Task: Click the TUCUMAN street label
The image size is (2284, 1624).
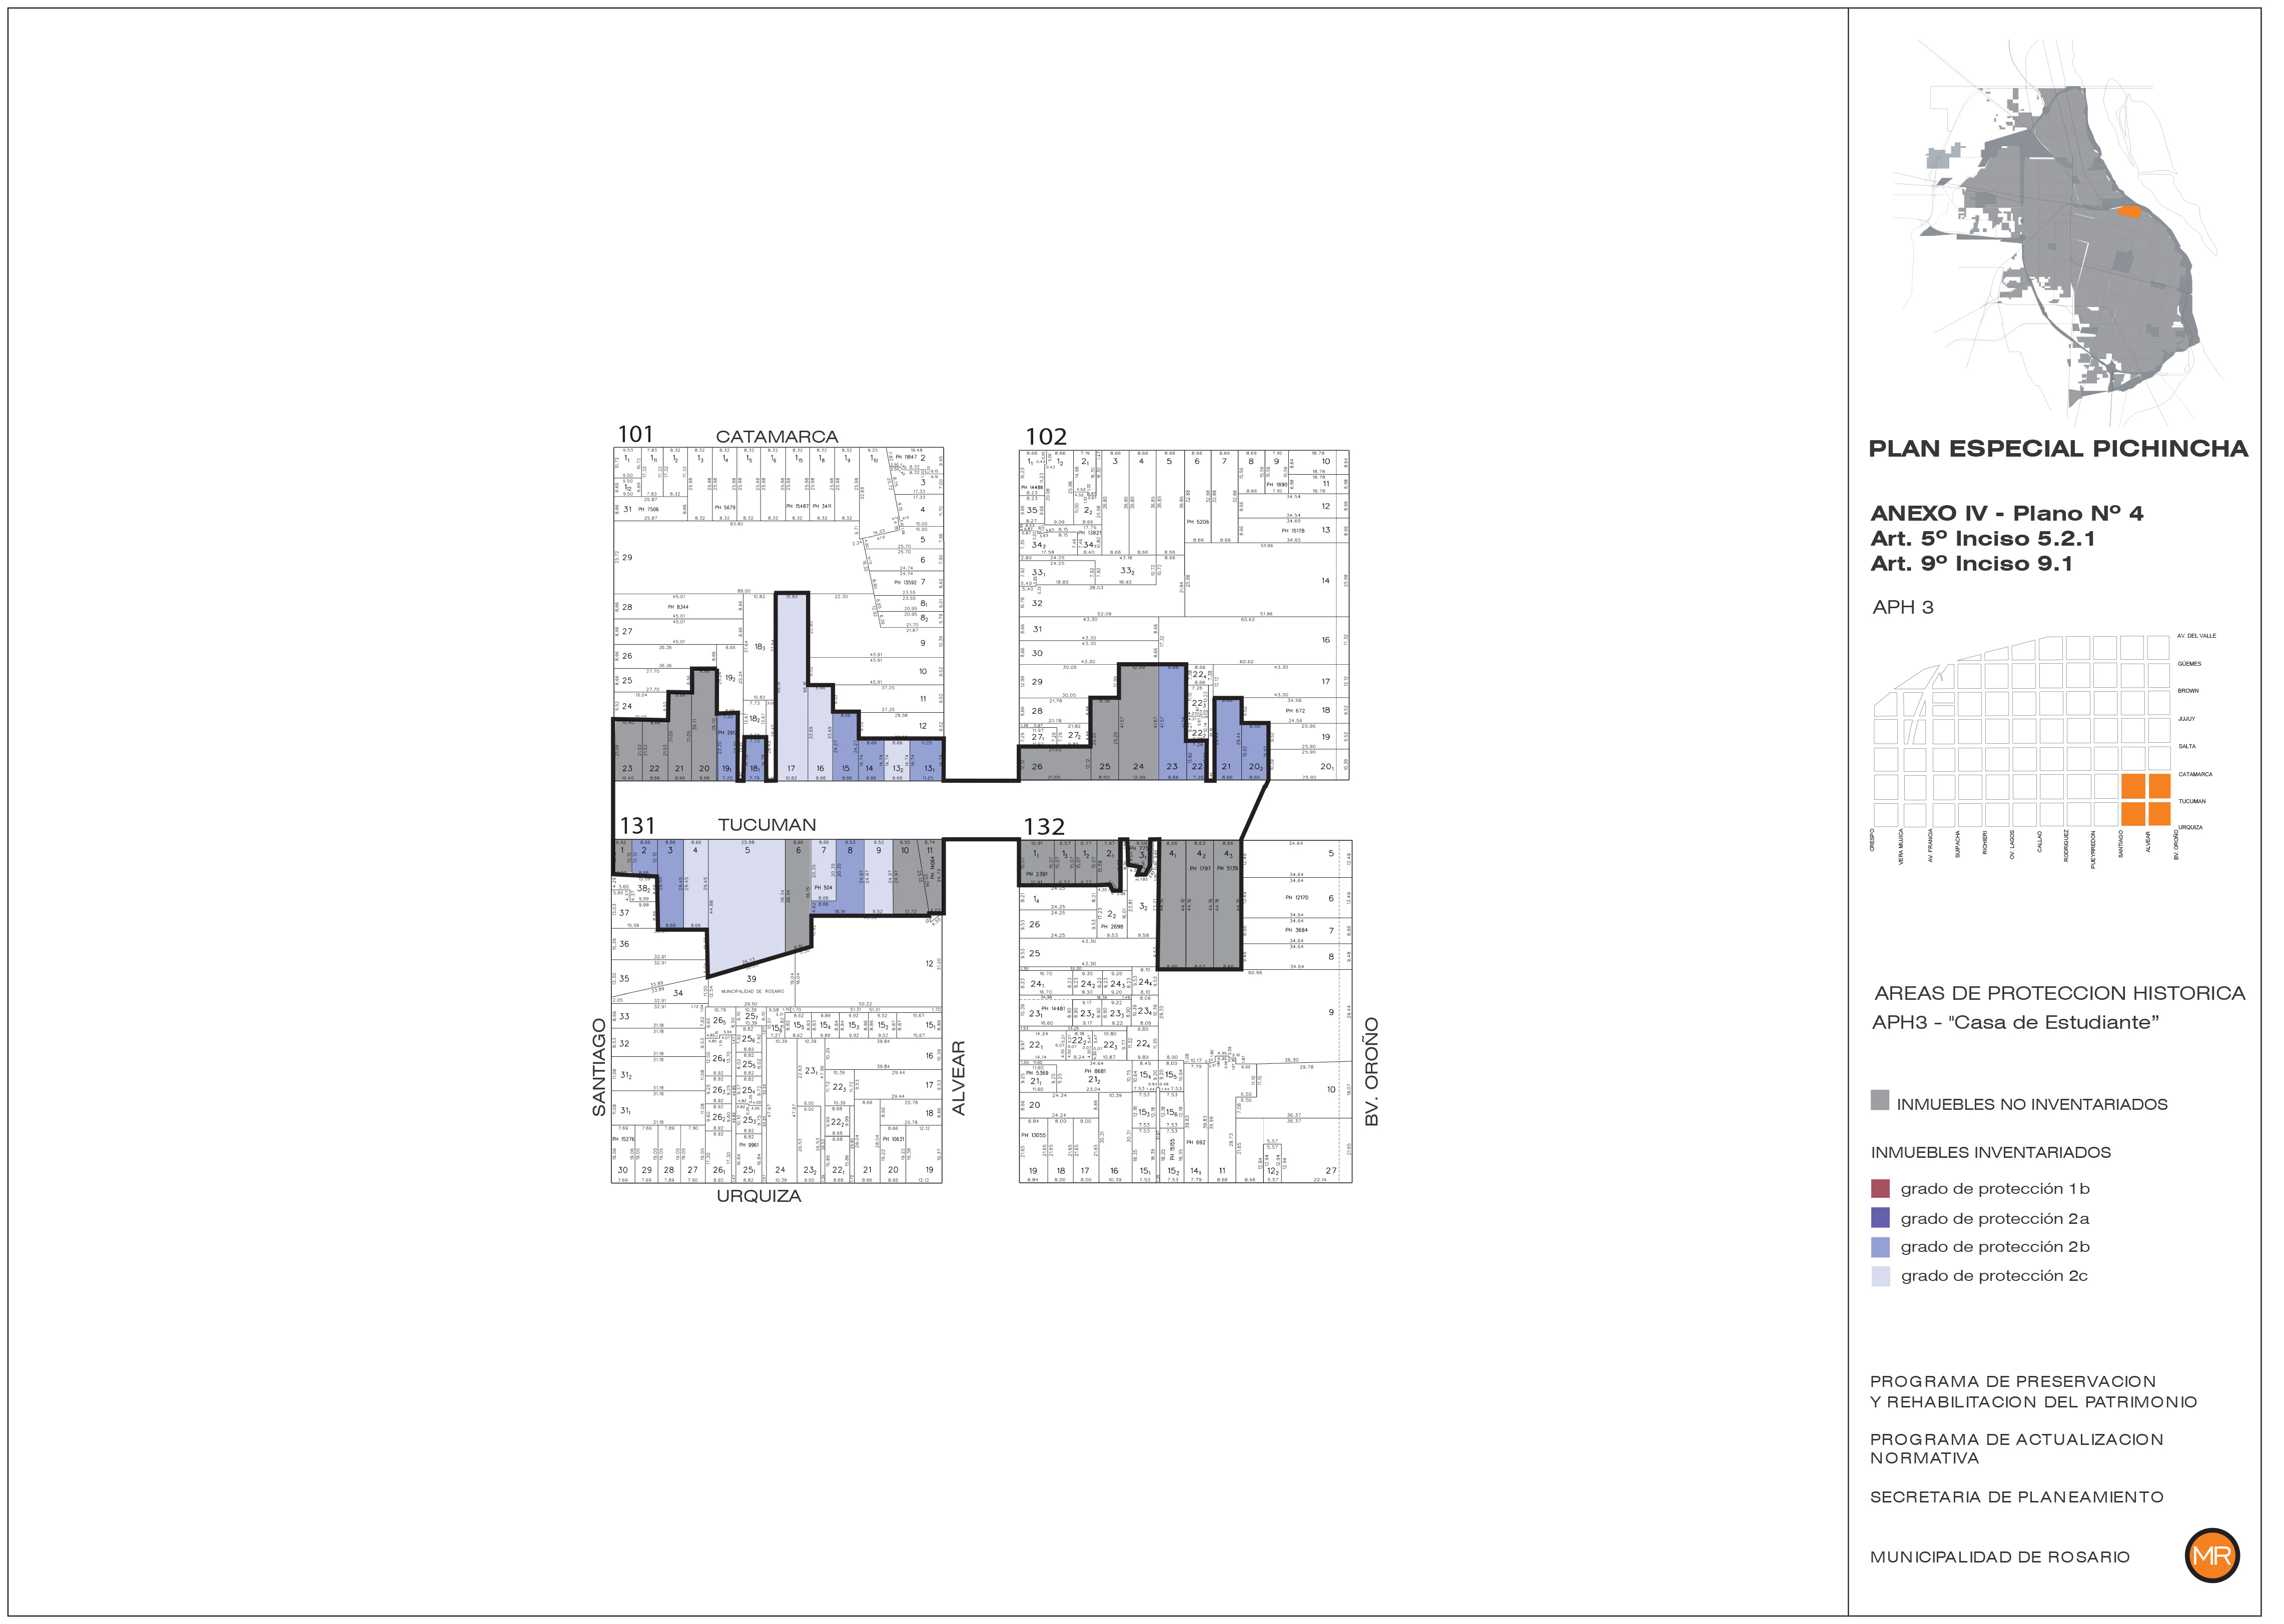Action: tap(767, 824)
